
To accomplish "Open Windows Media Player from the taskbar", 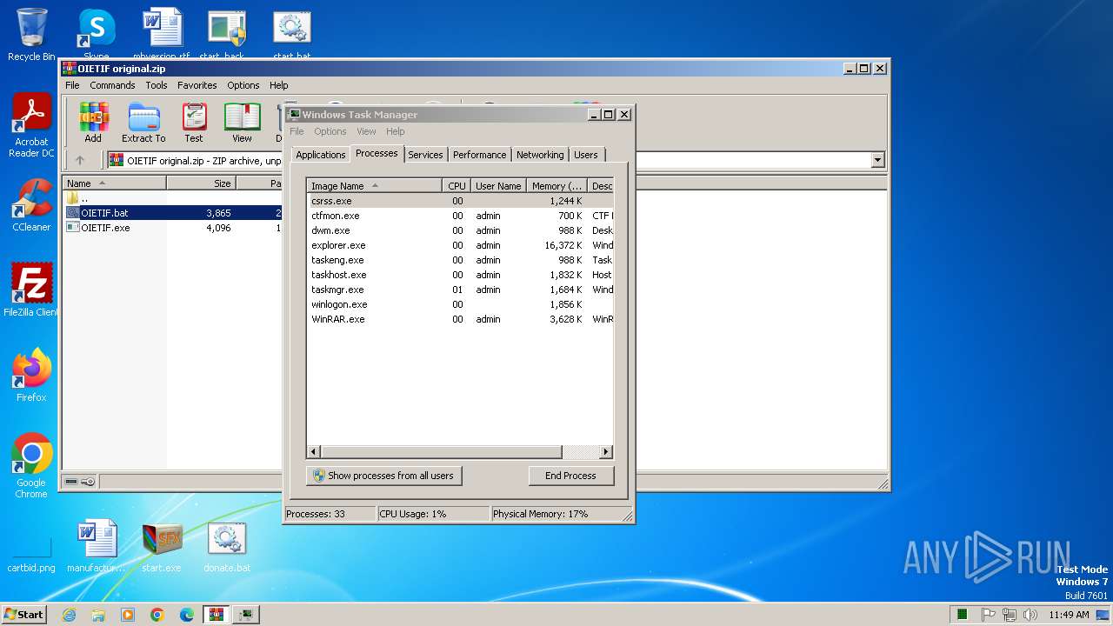I will click(x=128, y=615).
